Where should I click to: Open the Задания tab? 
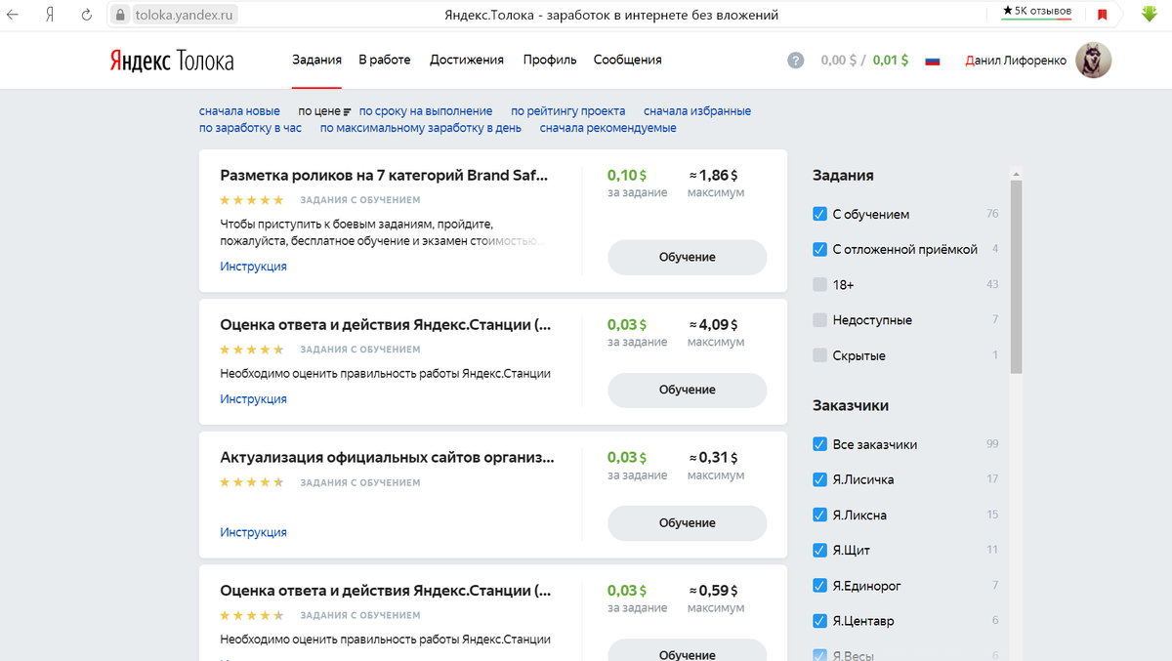pyautogui.click(x=316, y=60)
